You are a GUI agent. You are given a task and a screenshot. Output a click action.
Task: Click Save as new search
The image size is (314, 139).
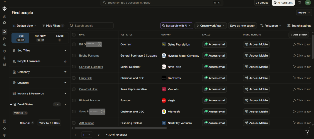click(x=243, y=26)
